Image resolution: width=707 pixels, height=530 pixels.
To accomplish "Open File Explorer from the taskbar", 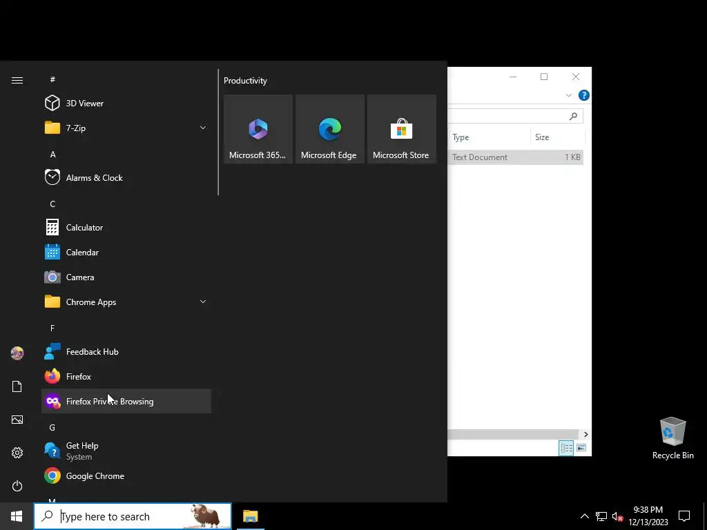I will tap(250, 516).
